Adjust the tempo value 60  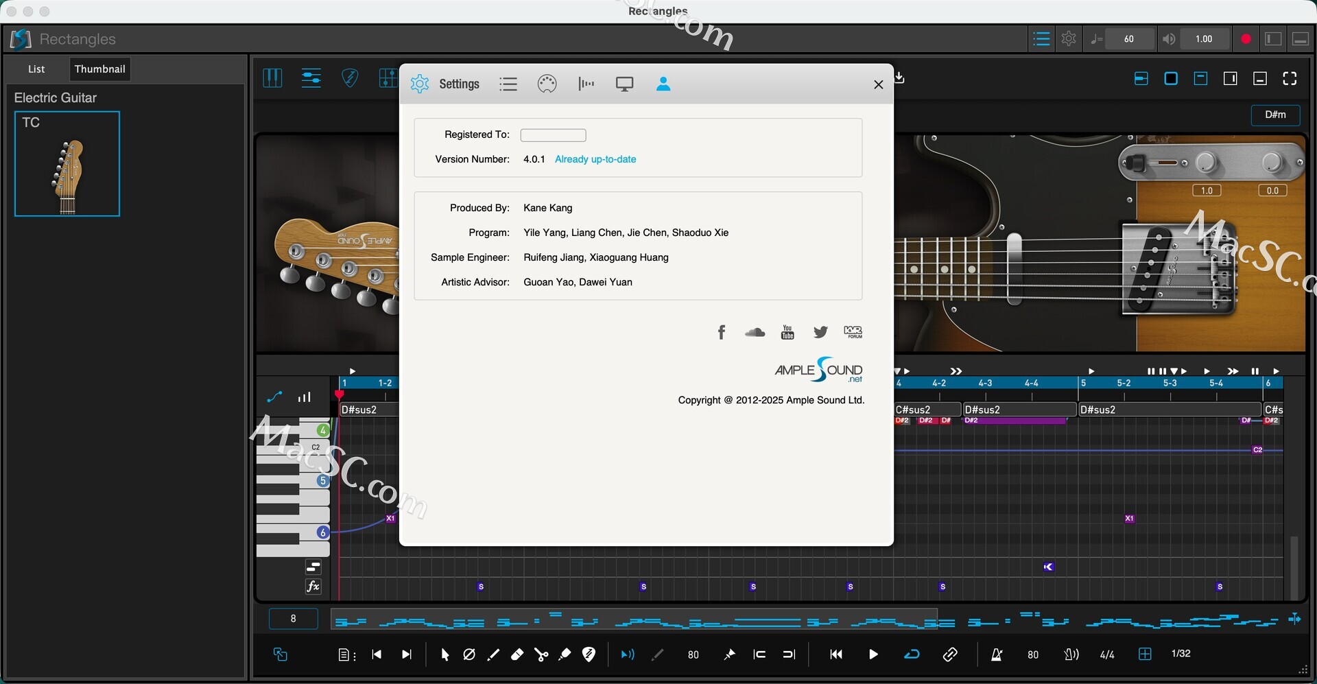point(1129,39)
